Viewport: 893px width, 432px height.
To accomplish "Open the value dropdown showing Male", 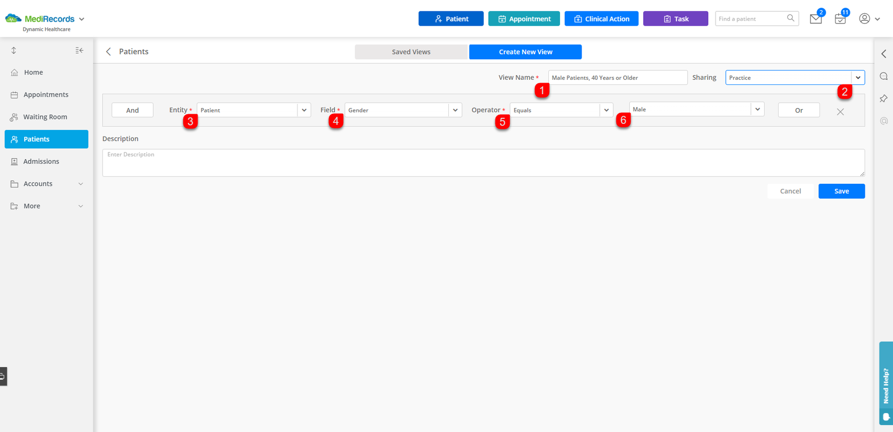I will pyautogui.click(x=697, y=109).
